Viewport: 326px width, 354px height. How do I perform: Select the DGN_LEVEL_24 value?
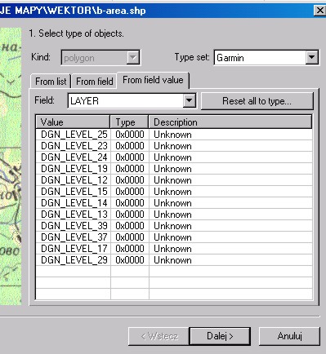click(74, 157)
